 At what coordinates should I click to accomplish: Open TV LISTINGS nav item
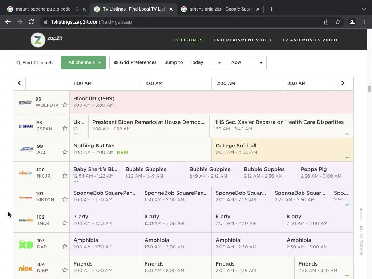click(x=188, y=40)
